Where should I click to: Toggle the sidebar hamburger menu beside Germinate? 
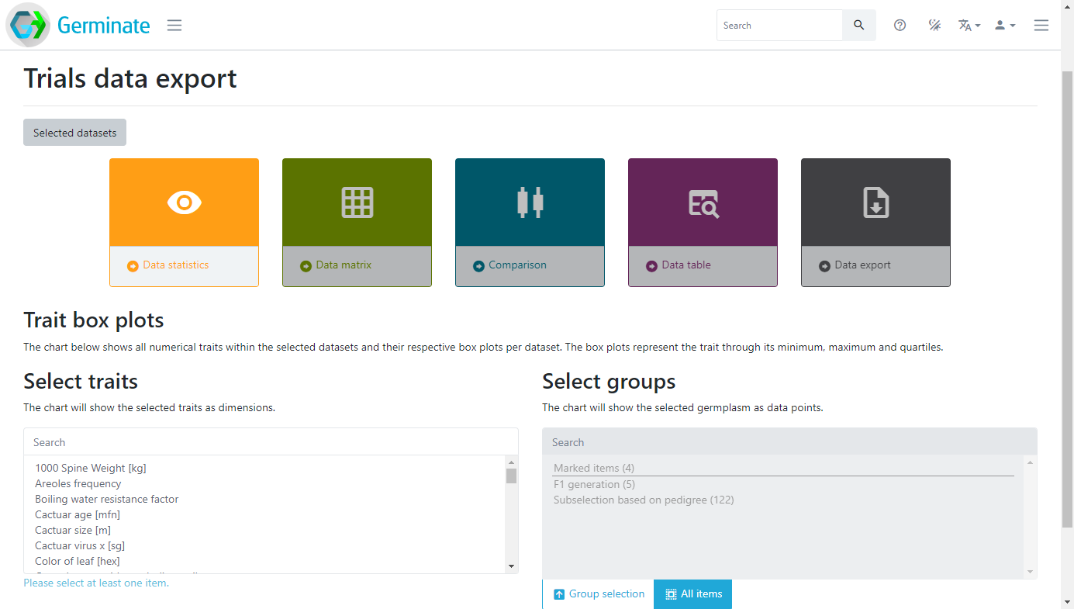tap(174, 26)
